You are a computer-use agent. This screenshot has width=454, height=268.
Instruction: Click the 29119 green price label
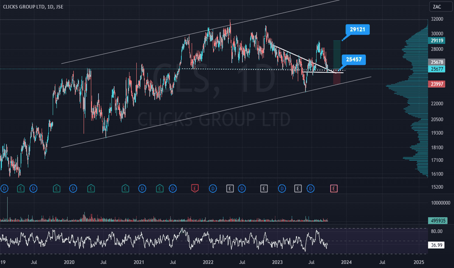tap(436, 40)
